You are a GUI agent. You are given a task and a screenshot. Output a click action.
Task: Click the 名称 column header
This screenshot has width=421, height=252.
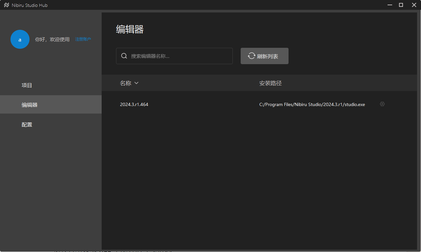click(126, 83)
